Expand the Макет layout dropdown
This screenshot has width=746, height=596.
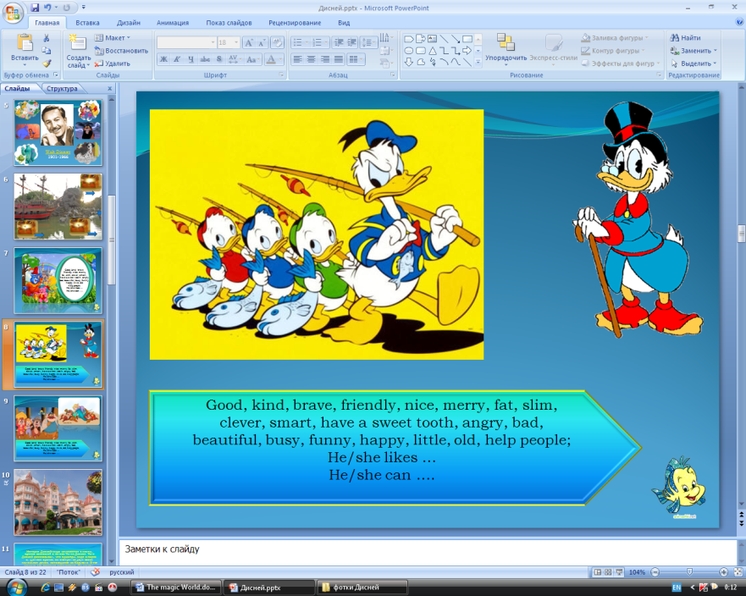[113, 38]
